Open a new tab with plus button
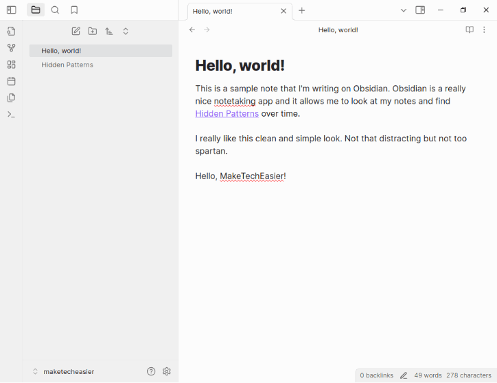The width and height of the screenshot is (497, 383). coord(302,10)
